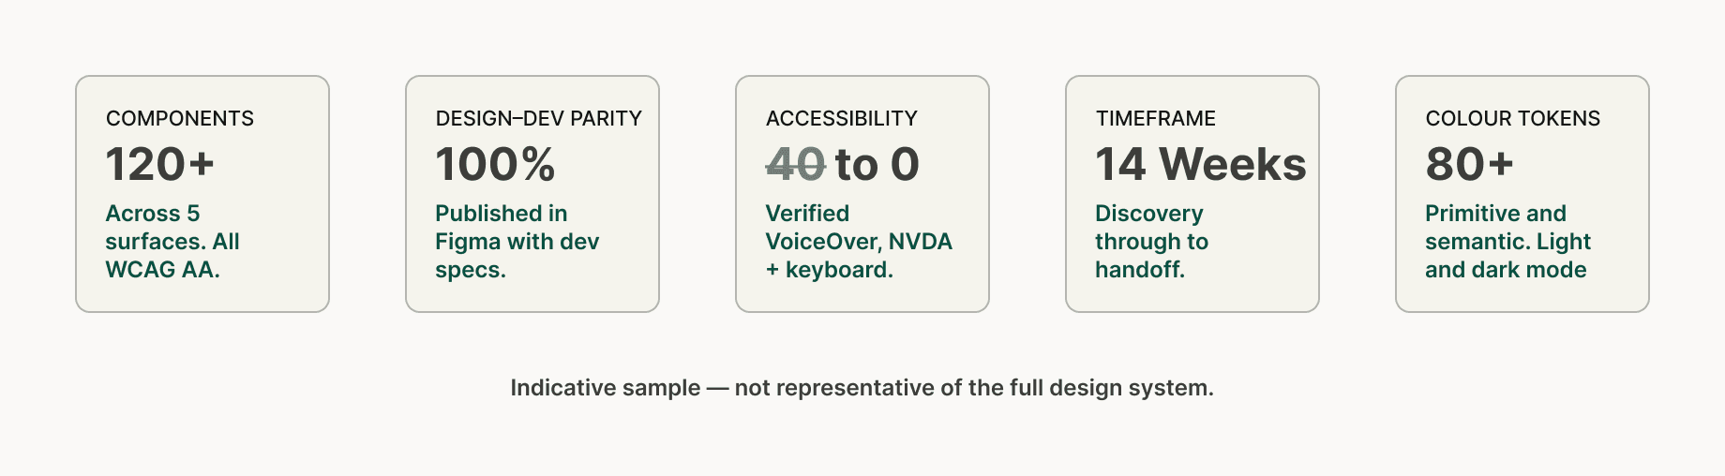
Task: Select the 100% figure
Action: [495, 164]
